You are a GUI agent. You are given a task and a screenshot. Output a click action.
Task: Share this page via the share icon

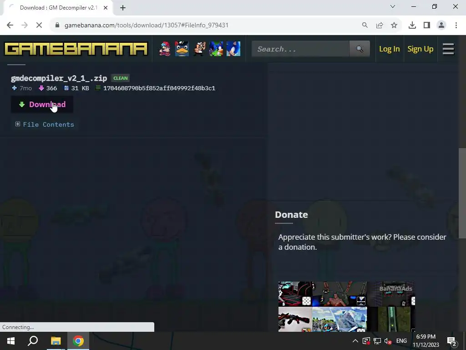(380, 26)
